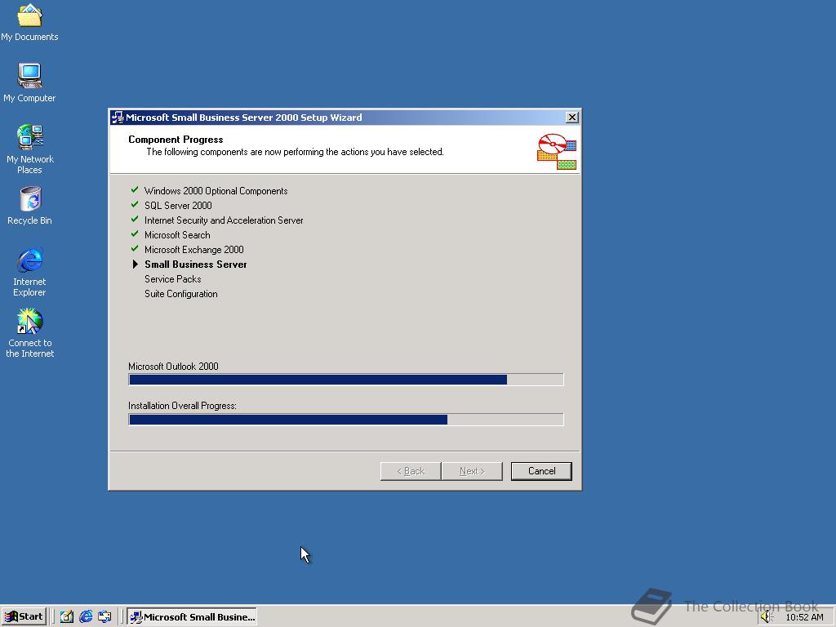
Task: Click the Cancel button in setup wizard
Action: 541,471
